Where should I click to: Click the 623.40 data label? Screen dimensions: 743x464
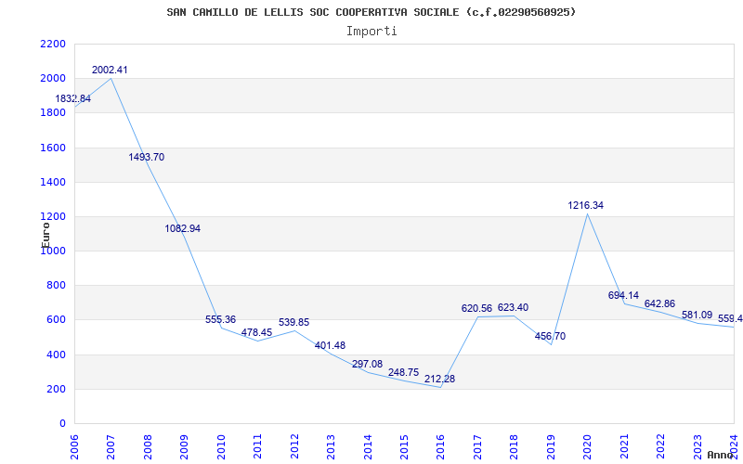(x=514, y=308)
